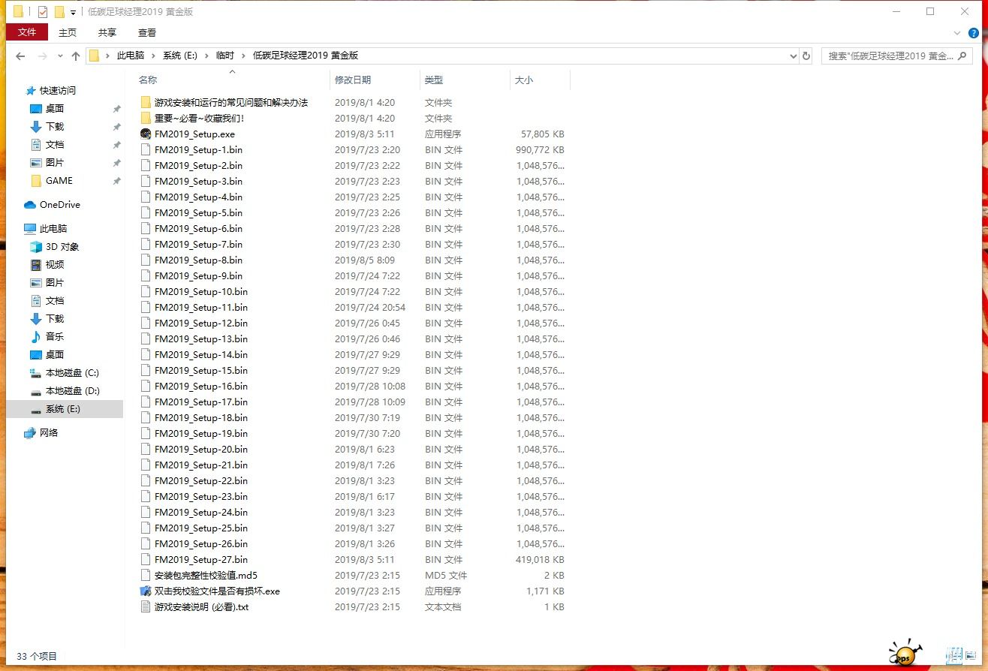988x671 pixels.
Task: Click the 33 个项目 status bar text
Action: 37,656
